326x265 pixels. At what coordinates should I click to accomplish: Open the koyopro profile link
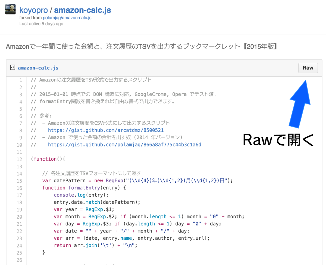[34, 10]
